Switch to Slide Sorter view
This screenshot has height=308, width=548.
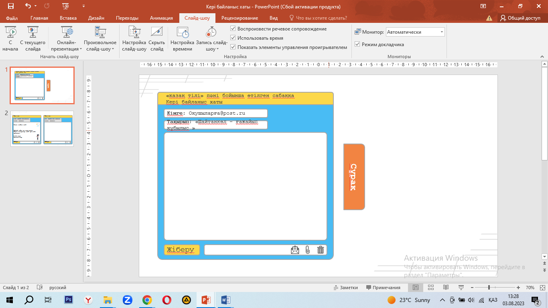431,288
